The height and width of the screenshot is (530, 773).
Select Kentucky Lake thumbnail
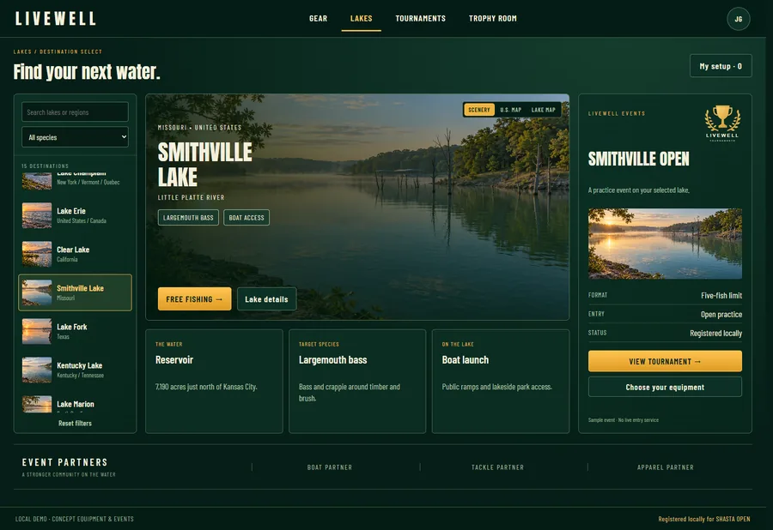[x=37, y=370]
